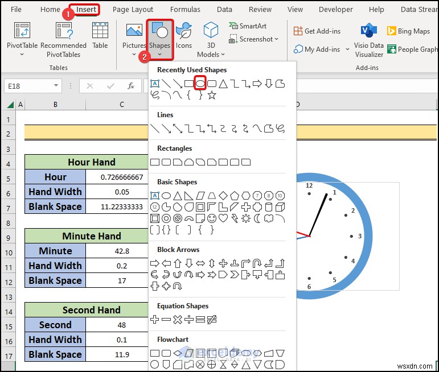Open the People Graph add-in

pos(412,49)
